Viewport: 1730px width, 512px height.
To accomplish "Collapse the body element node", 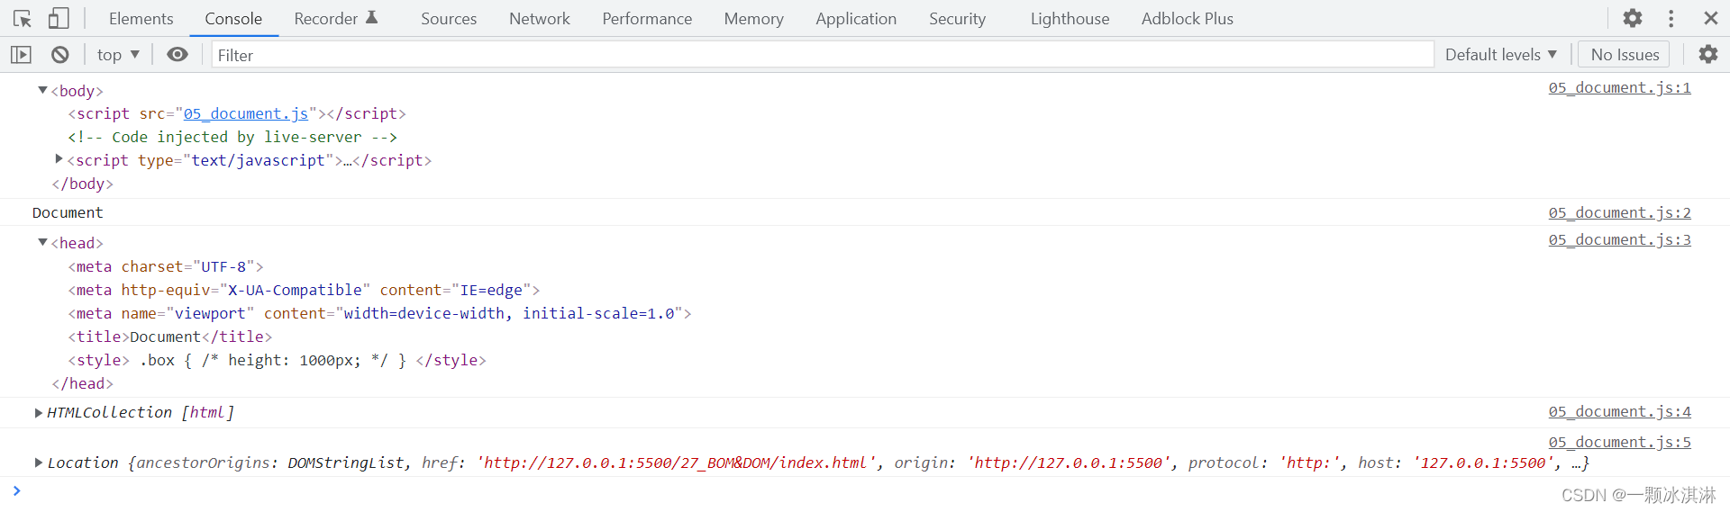I will pyautogui.click(x=42, y=90).
